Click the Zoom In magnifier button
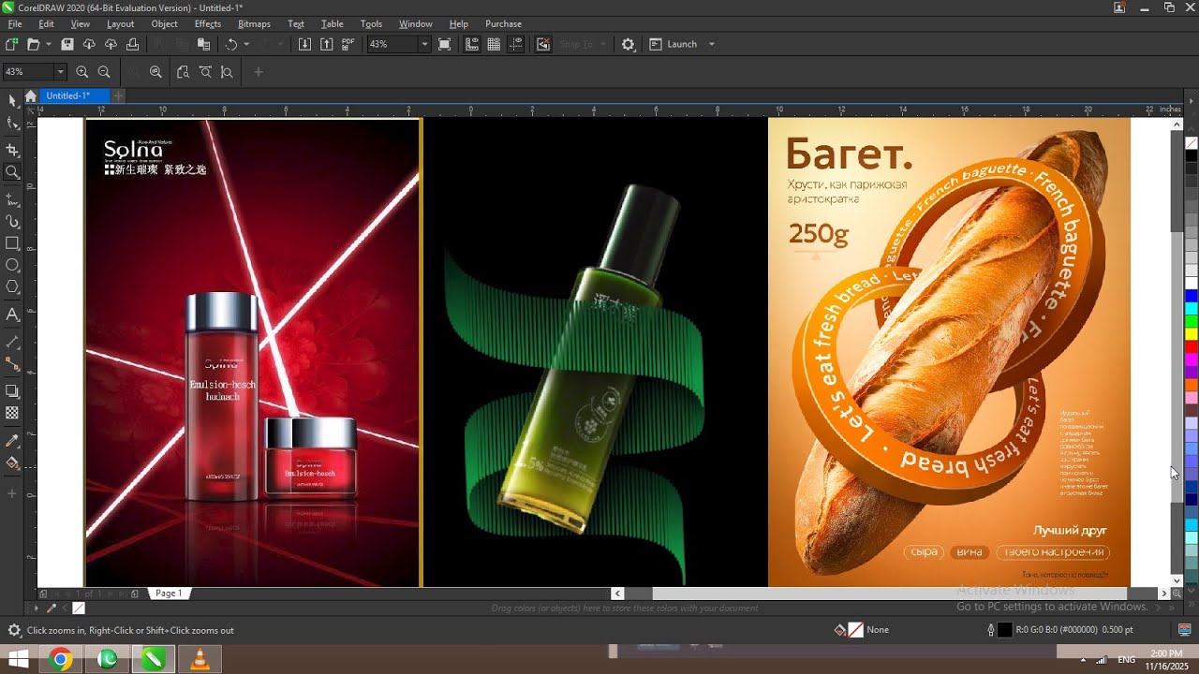The image size is (1199, 674). [x=82, y=72]
